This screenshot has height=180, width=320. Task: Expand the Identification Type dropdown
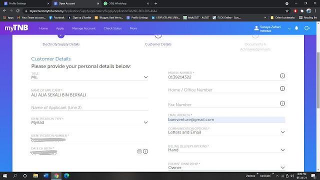click(x=145, y=122)
